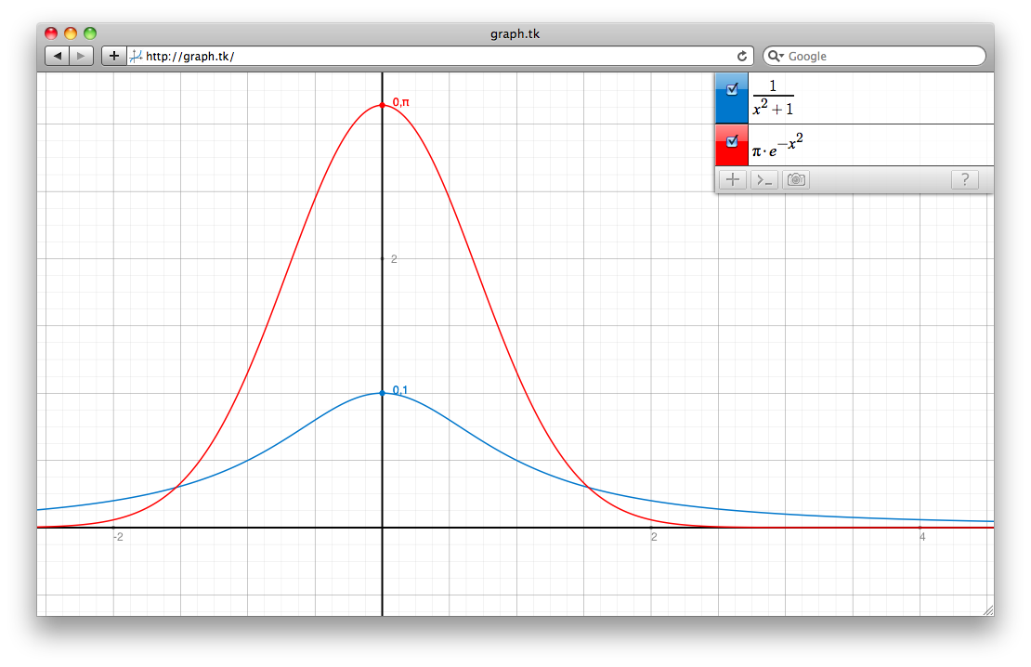Click the blue peak point labeled 0,1
This screenshot has width=1031, height=667.
pos(383,393)
